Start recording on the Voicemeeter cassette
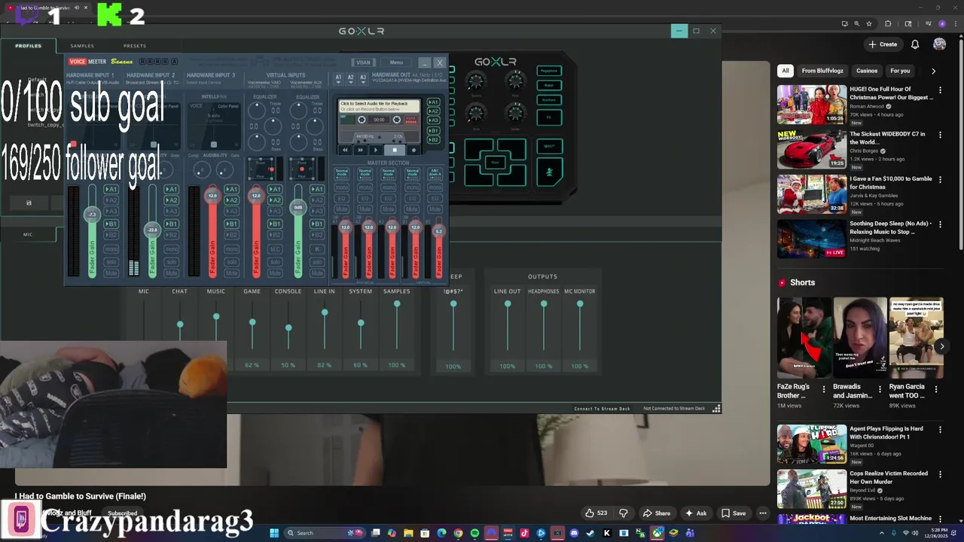The height and width of the screenshot is (542, 964). click(413, 150)
